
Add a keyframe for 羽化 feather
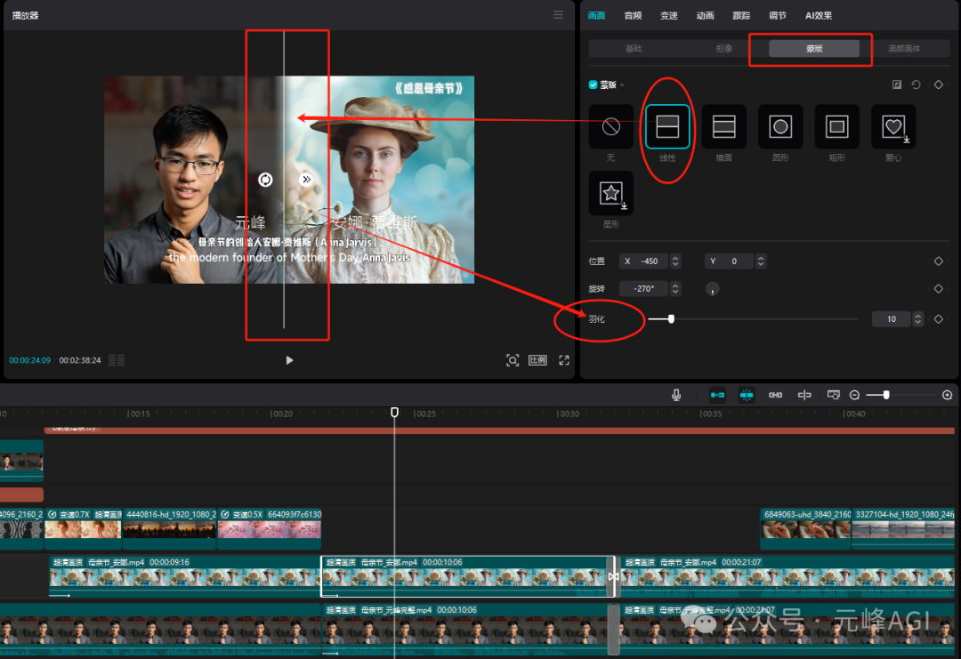pyautogui.click(x=939, y=318)
